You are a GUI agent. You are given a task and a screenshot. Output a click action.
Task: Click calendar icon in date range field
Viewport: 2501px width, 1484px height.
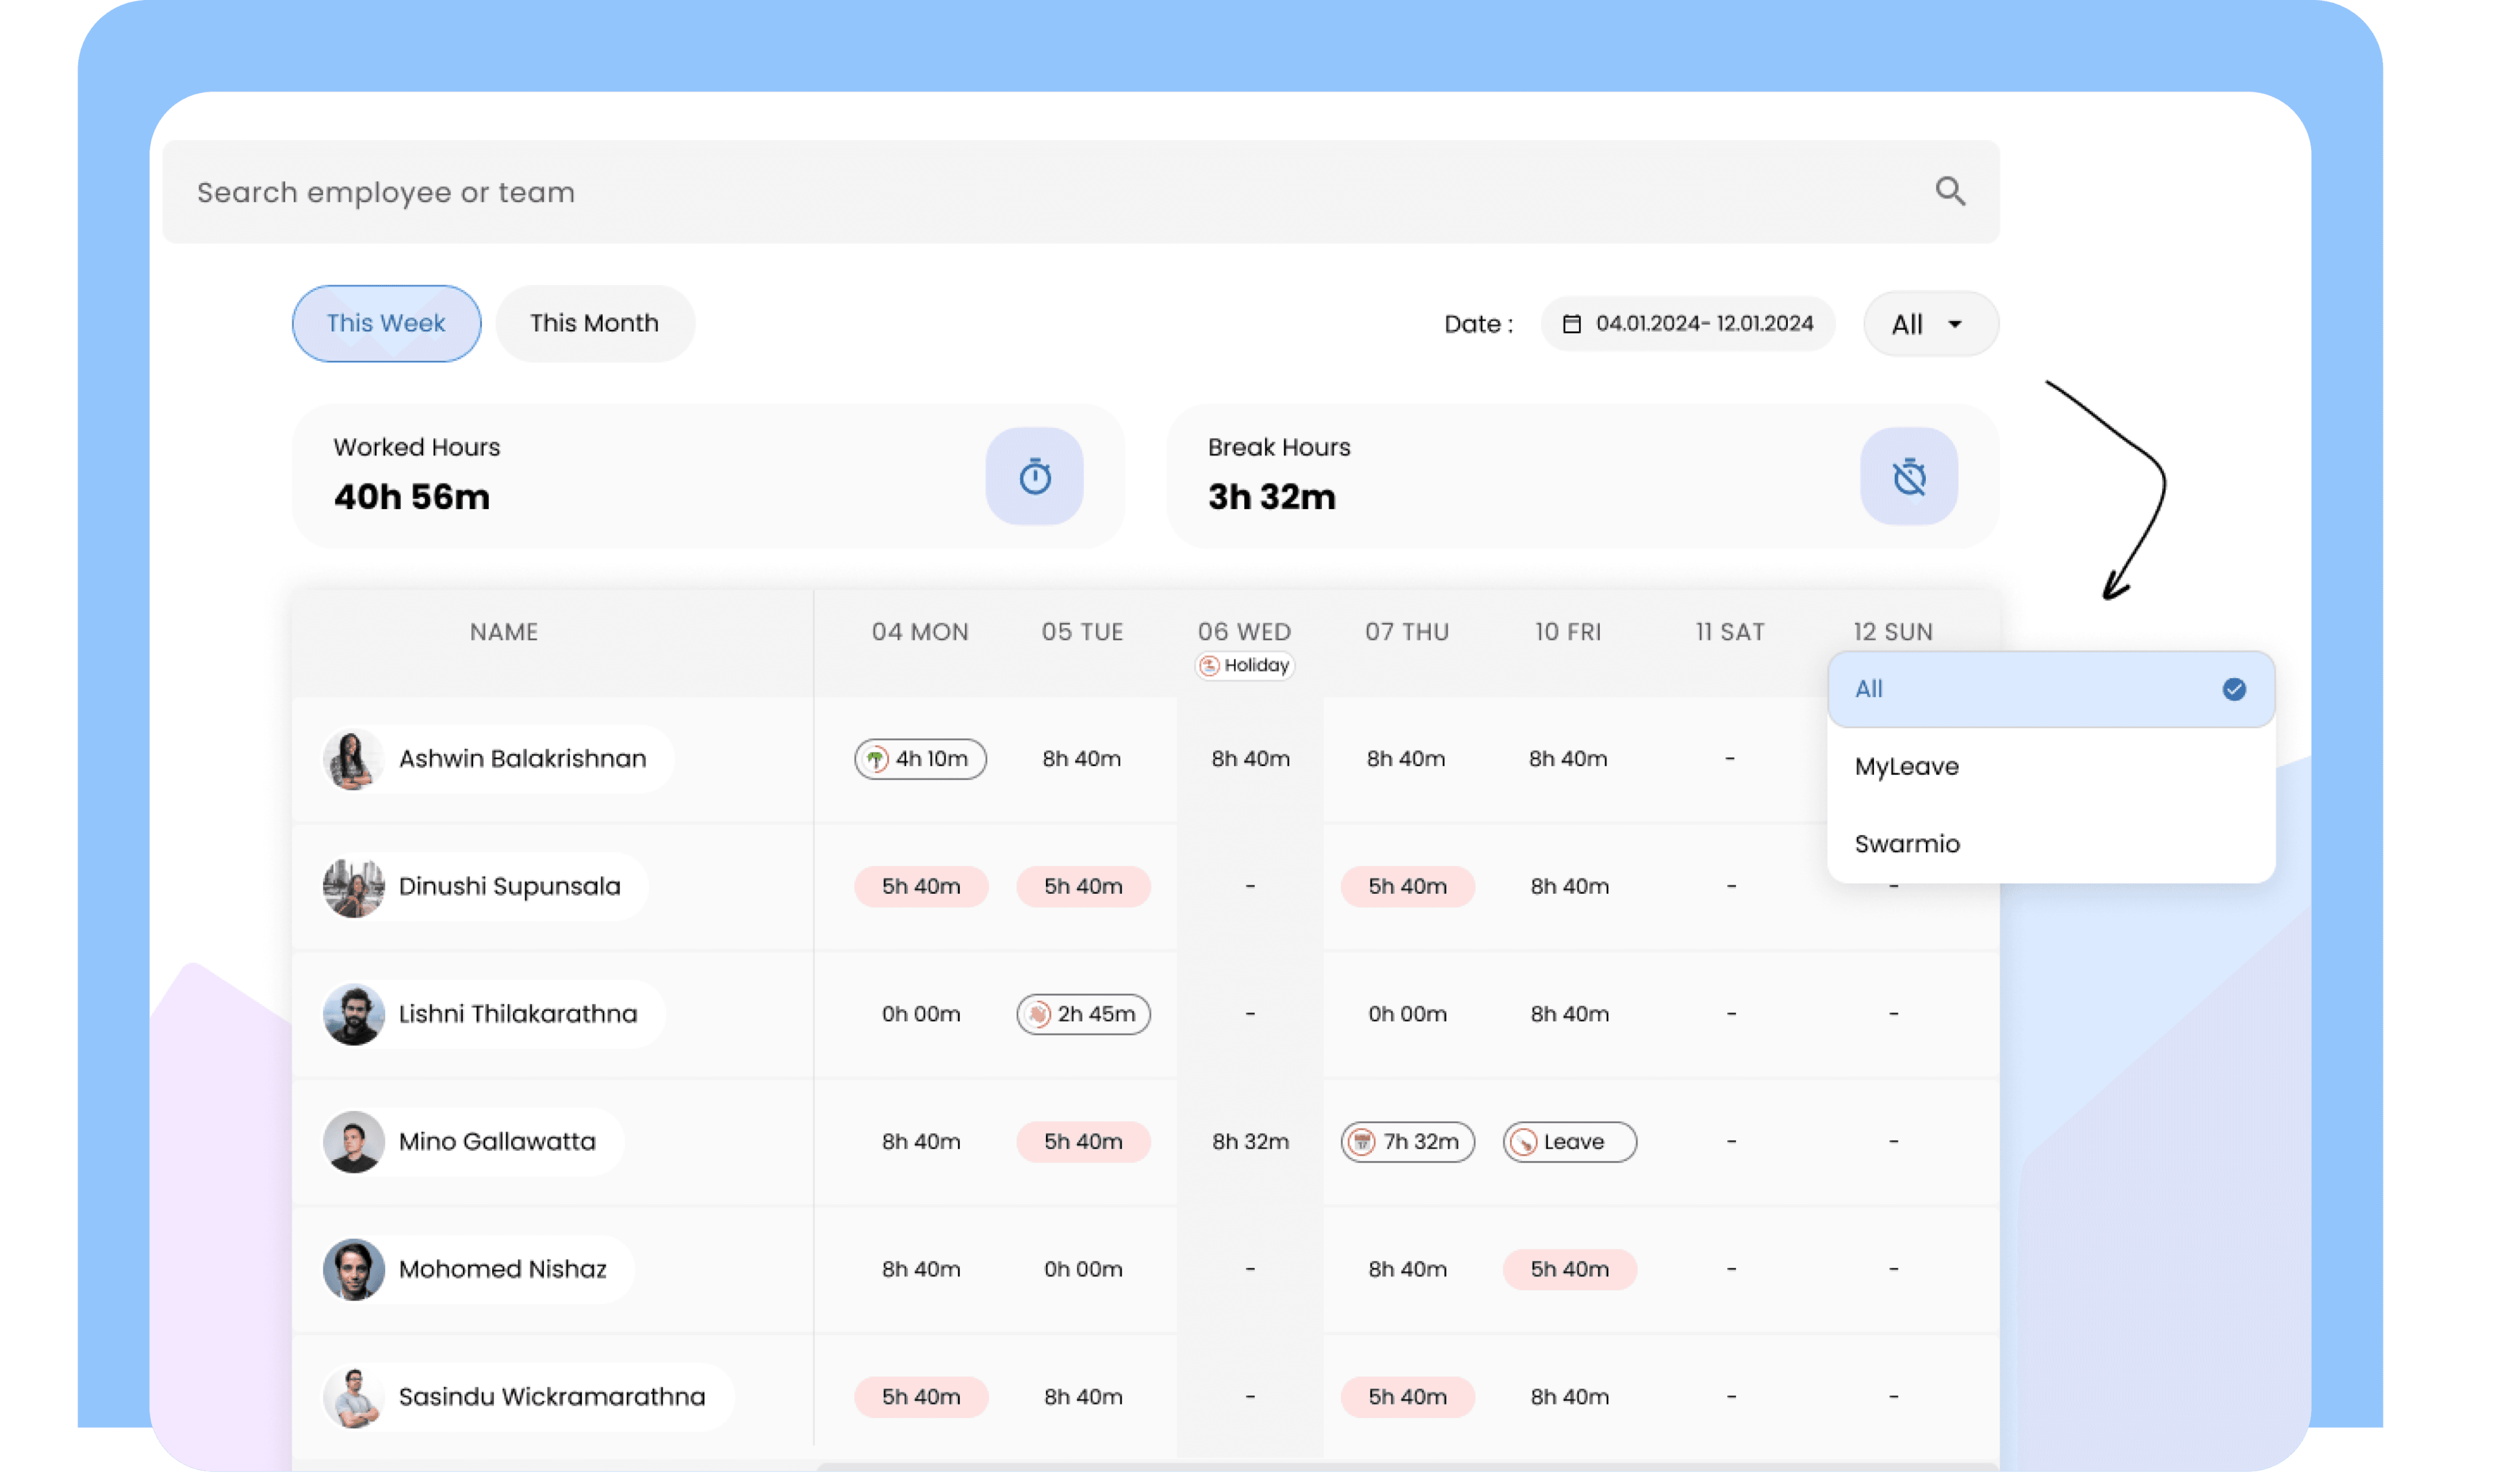pyautogui.click(x=1572, y=324)
